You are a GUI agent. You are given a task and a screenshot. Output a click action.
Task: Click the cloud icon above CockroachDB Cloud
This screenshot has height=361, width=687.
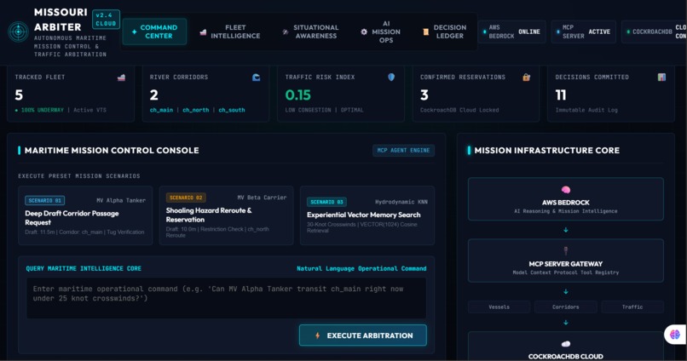pyautogui.click(x=566, y=344)
